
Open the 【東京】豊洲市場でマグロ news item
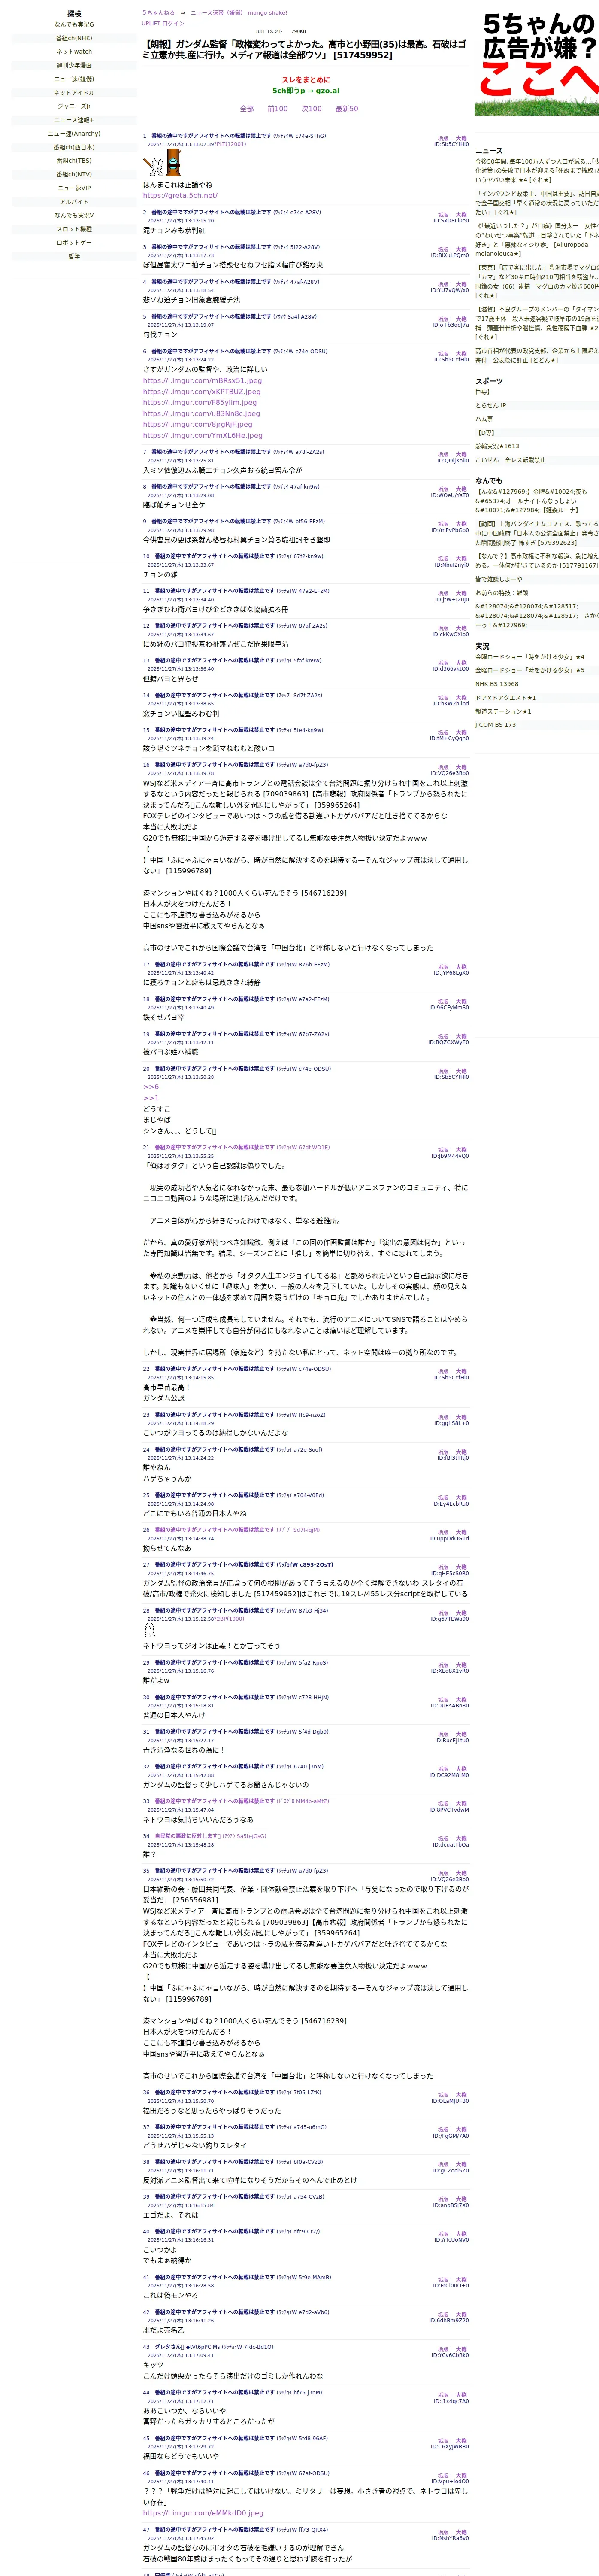click(537, 282)
